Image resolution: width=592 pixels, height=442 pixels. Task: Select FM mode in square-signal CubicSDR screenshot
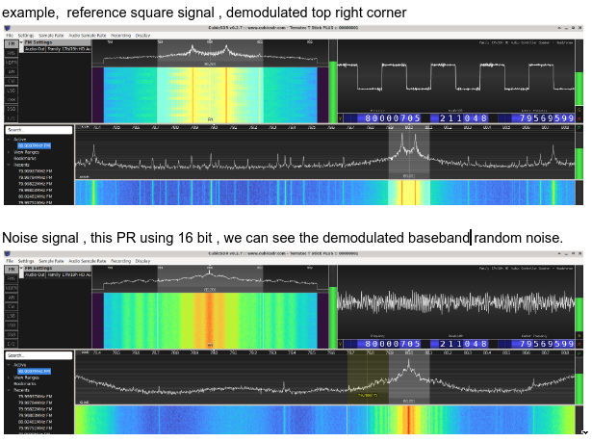pos(12,44)
